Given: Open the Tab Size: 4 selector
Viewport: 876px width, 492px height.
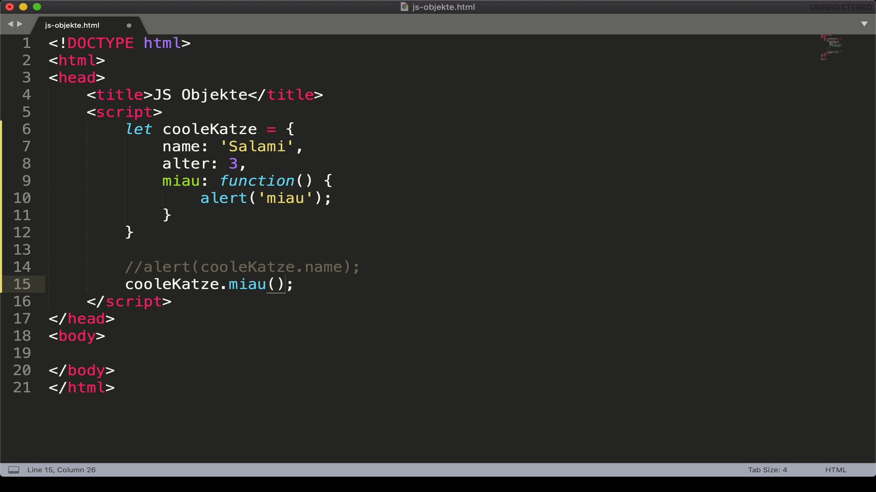Looking at the screenshot, I should coord(767,470).
